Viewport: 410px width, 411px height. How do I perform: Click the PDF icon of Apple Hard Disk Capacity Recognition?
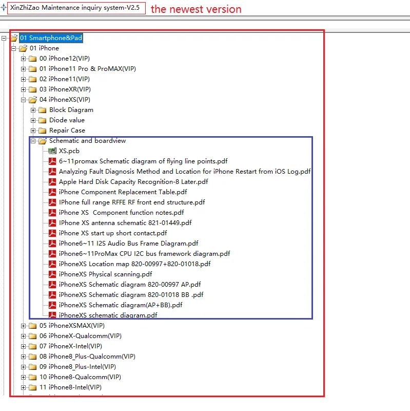tap(52, 182)
